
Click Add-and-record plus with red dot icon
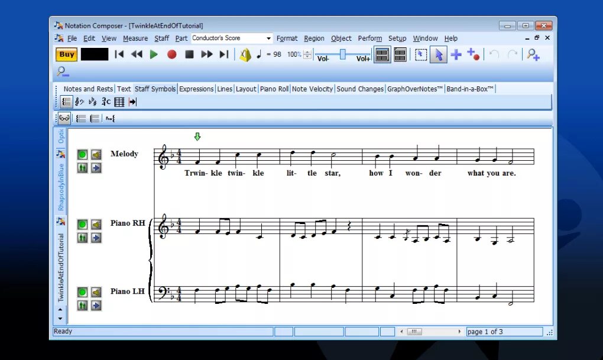click(474, 54)
